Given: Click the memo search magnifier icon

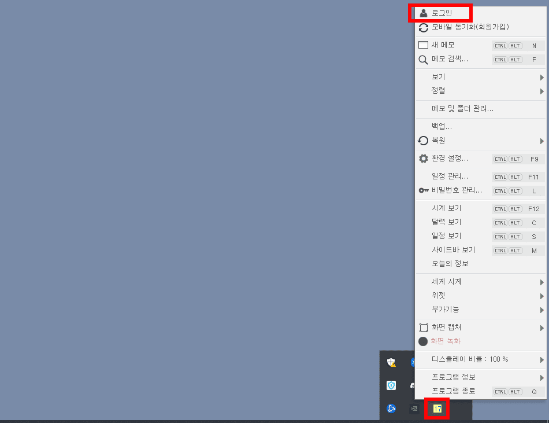Looking at the screenshot, I should click(x=424, y=59).
